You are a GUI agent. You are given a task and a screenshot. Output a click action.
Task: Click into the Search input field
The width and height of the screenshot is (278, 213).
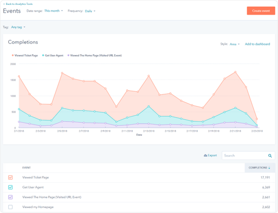(x=244, y=156)
